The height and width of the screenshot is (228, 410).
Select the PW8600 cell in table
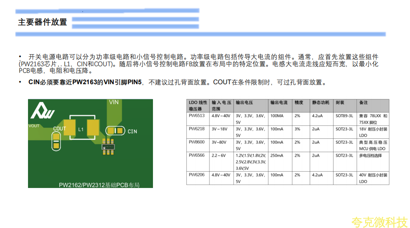point(197,142)
